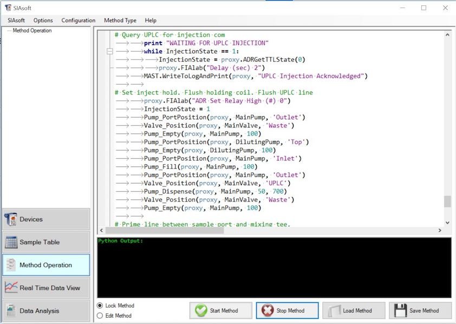This screenshot has width=456, height=324.
Task: Click the Save Method button label
Action: pyautogui.click(x=424, y=310)
